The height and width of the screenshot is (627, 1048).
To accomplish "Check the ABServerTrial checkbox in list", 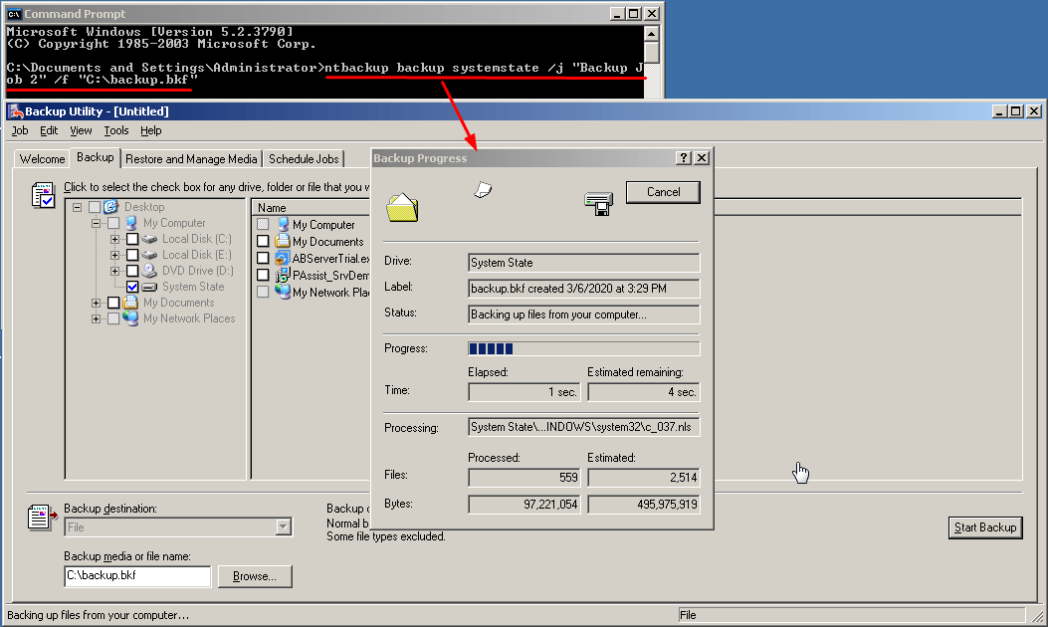I will [263, 258].
